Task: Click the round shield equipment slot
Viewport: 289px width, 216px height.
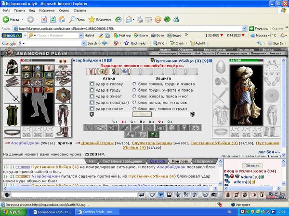Action: click(x=63, y=95)
